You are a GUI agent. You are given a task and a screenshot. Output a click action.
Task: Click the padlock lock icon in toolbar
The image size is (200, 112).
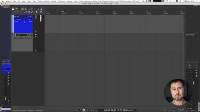(x=41, y=9)
